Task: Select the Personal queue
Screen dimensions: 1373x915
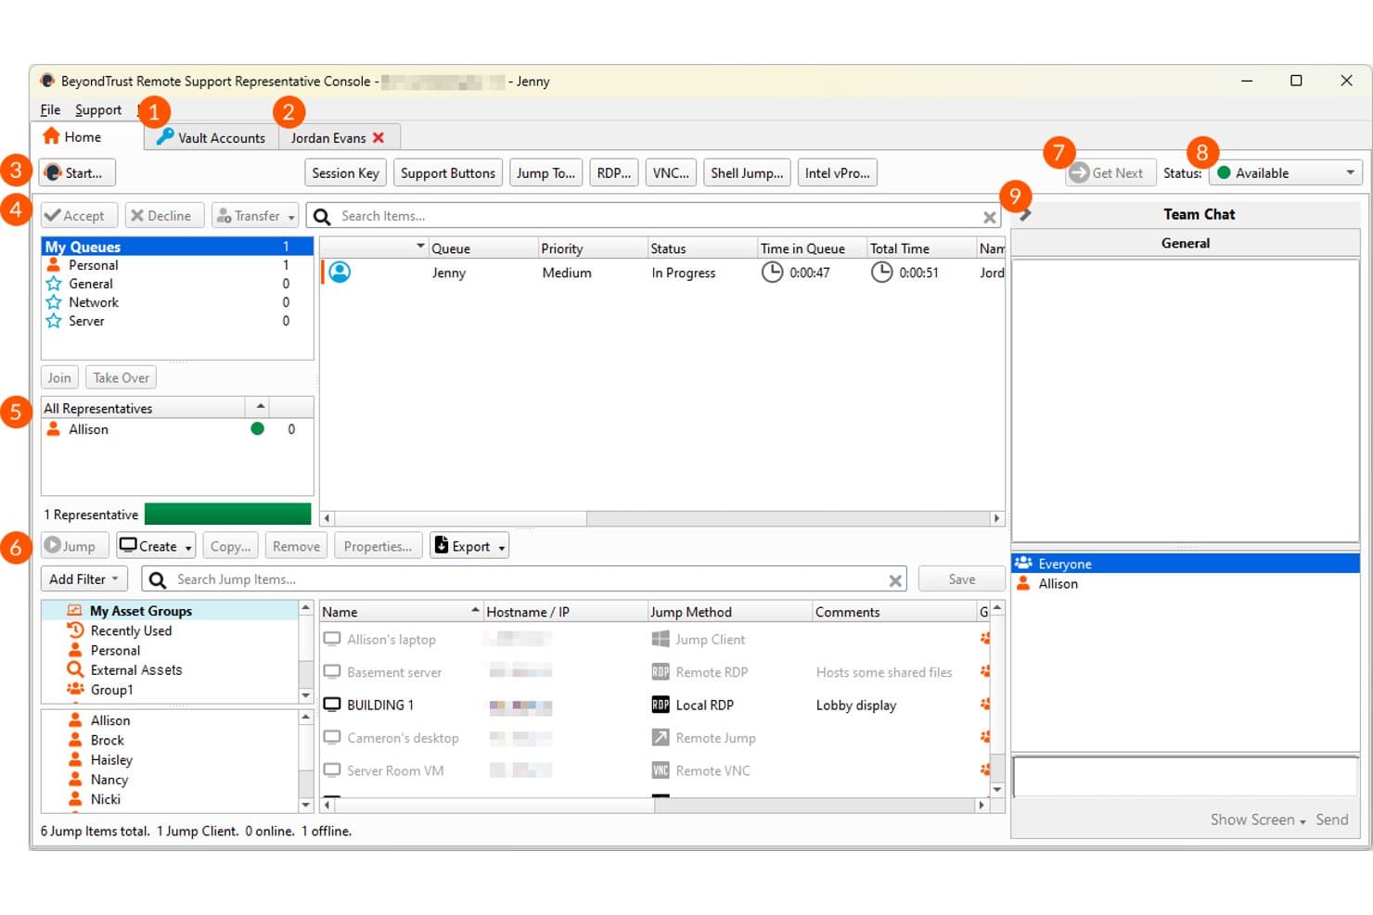Action: coord(176,265)
